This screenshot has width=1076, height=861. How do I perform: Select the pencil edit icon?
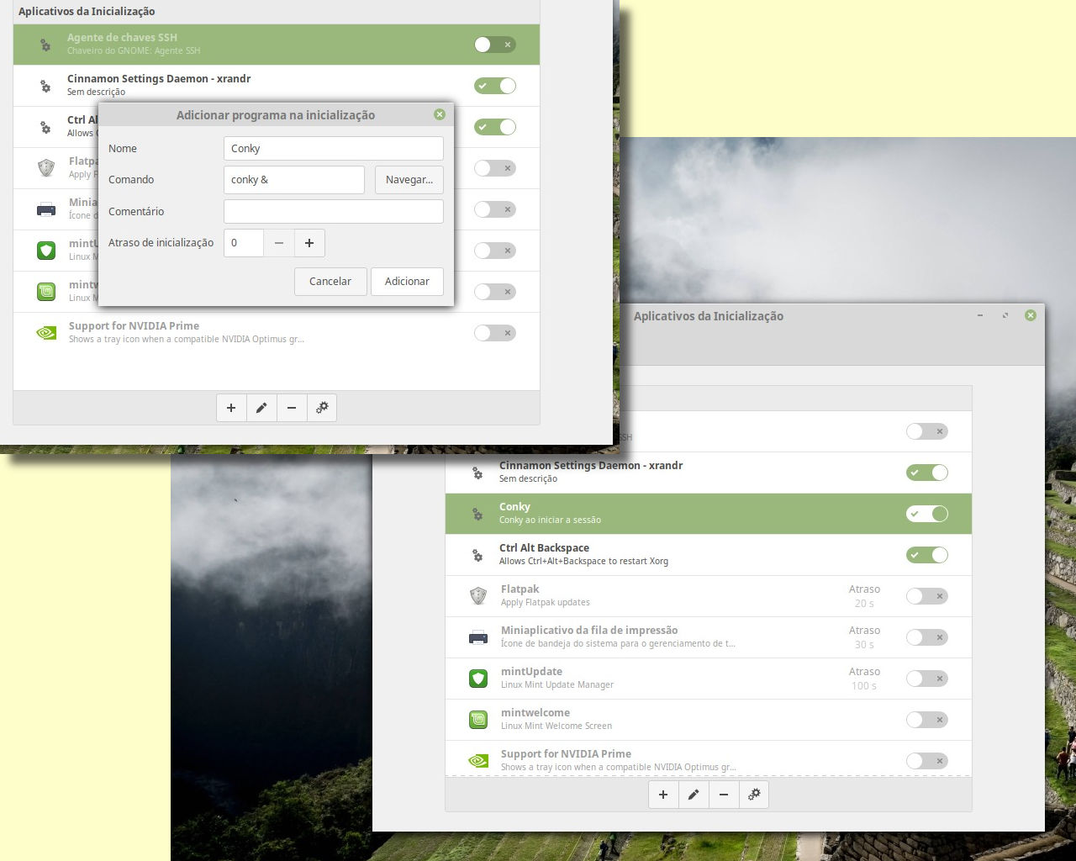pyautogui.click(x=694, y=794)
